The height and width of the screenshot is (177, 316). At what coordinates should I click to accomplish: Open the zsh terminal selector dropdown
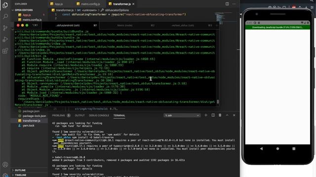click(182, 116)
